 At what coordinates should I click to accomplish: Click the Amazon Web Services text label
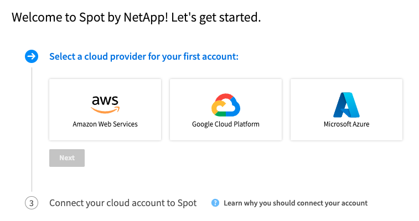[x=105, y=124]
